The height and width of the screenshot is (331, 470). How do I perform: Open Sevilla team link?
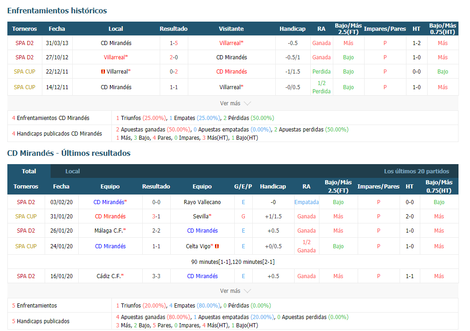tap(202, 217)
